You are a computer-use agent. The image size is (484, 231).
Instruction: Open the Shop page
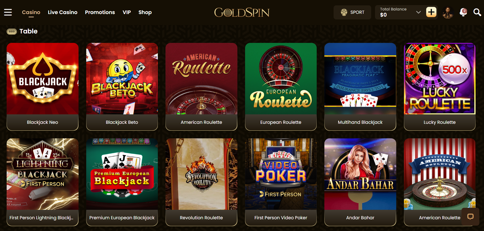[145, 12]
